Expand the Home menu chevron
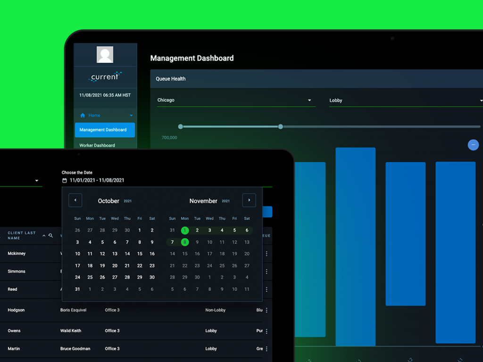This screenshot has width=483, height=362. (x=131, y=115)
